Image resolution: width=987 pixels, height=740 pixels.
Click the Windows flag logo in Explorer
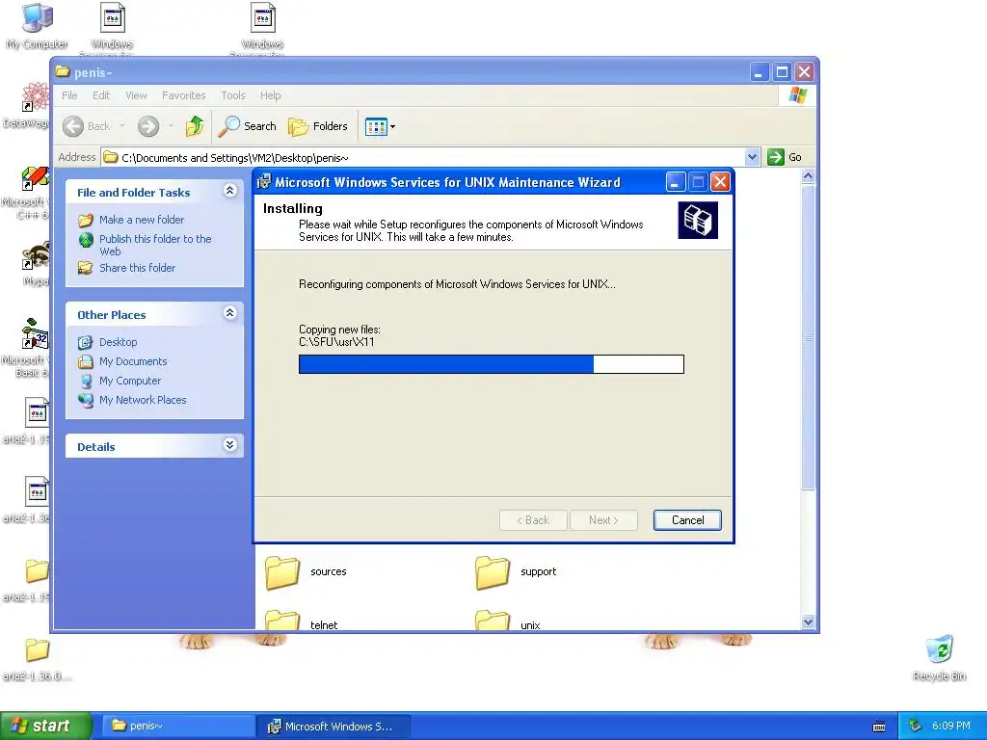(x=797, y=95)
